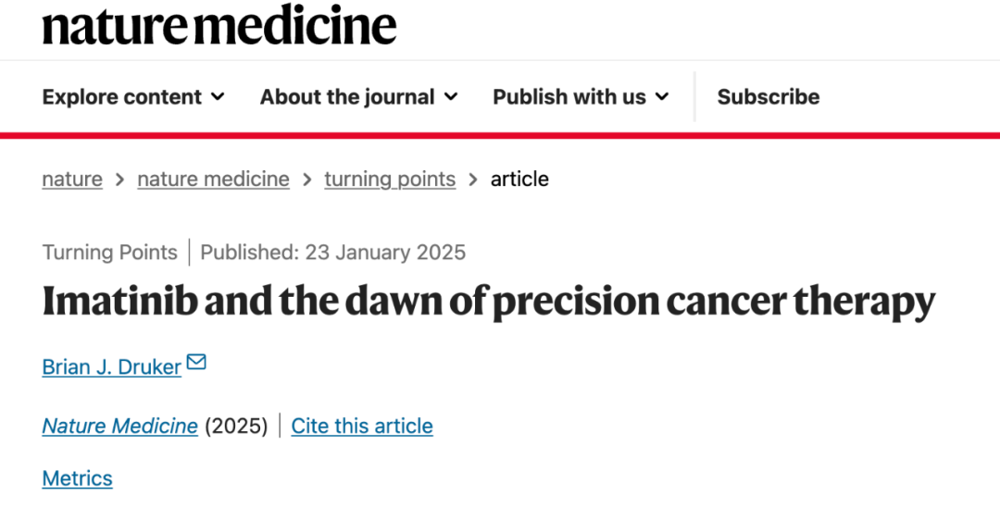Viewport: 1000px width, 532px height.
Task: Click the nature medicine logo
Action: (219, 26)
